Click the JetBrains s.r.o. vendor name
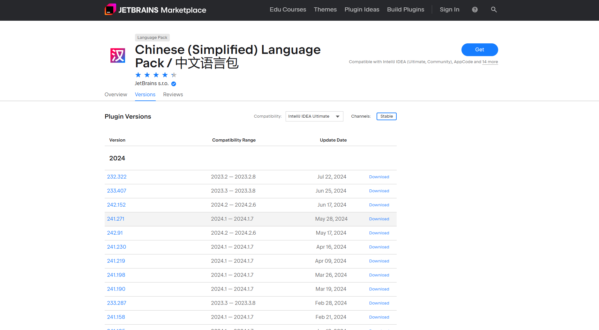 pyautogui.click(x=152, y=84)
